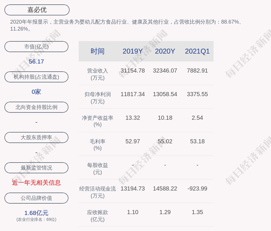The width and height of the screenshot is (271, 231).
Task: Click ROE value 2.54
Action: (197, 118)
